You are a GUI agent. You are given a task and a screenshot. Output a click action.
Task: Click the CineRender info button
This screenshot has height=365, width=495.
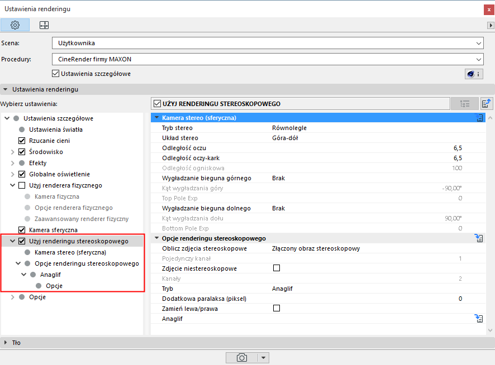point(474,74)
